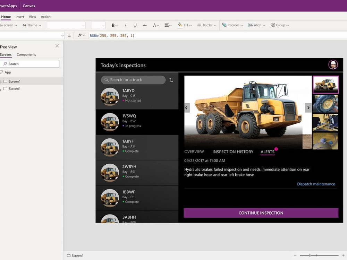Select the tire close-up thumbnail

pos(325,104)
